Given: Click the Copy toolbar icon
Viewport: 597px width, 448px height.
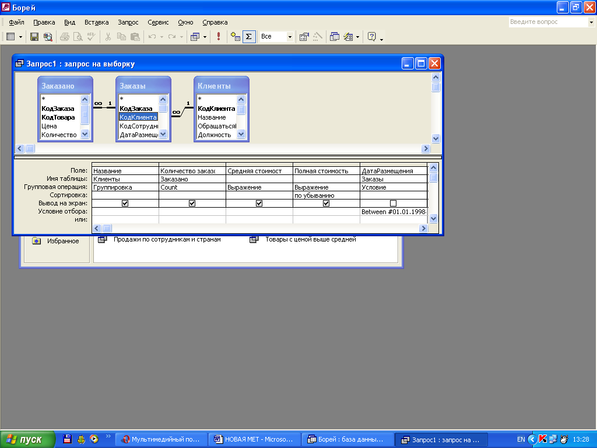Looking at the screenshot, I should pyautogui.click(x=121, y=37).
